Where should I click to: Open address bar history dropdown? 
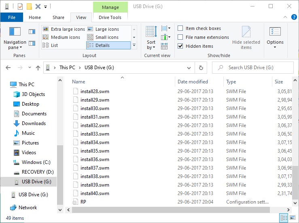tap(189, 68)
